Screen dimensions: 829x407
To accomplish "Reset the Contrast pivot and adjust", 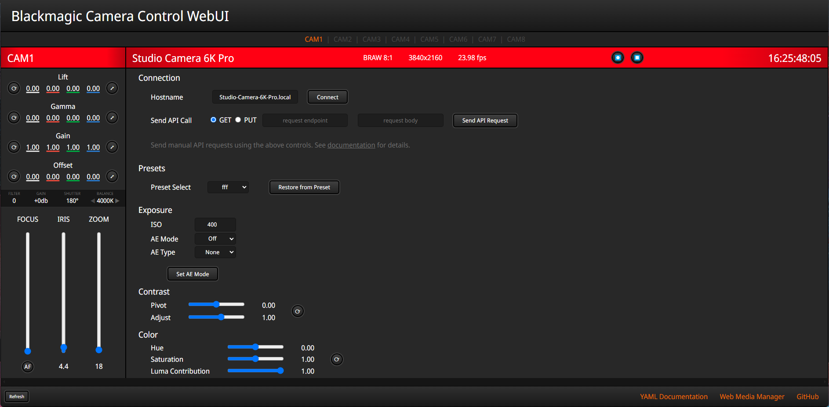I will (x=298, y=311).
